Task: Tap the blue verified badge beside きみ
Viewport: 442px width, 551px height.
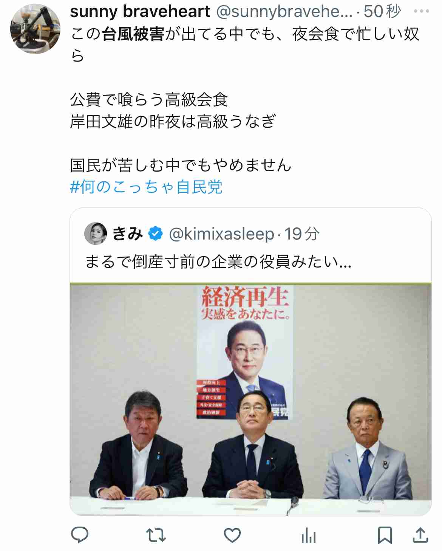Action: (155, 234)
